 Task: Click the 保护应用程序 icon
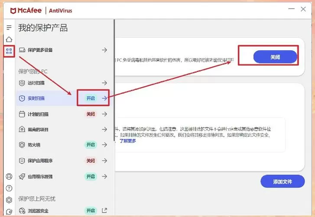point(22,161)
